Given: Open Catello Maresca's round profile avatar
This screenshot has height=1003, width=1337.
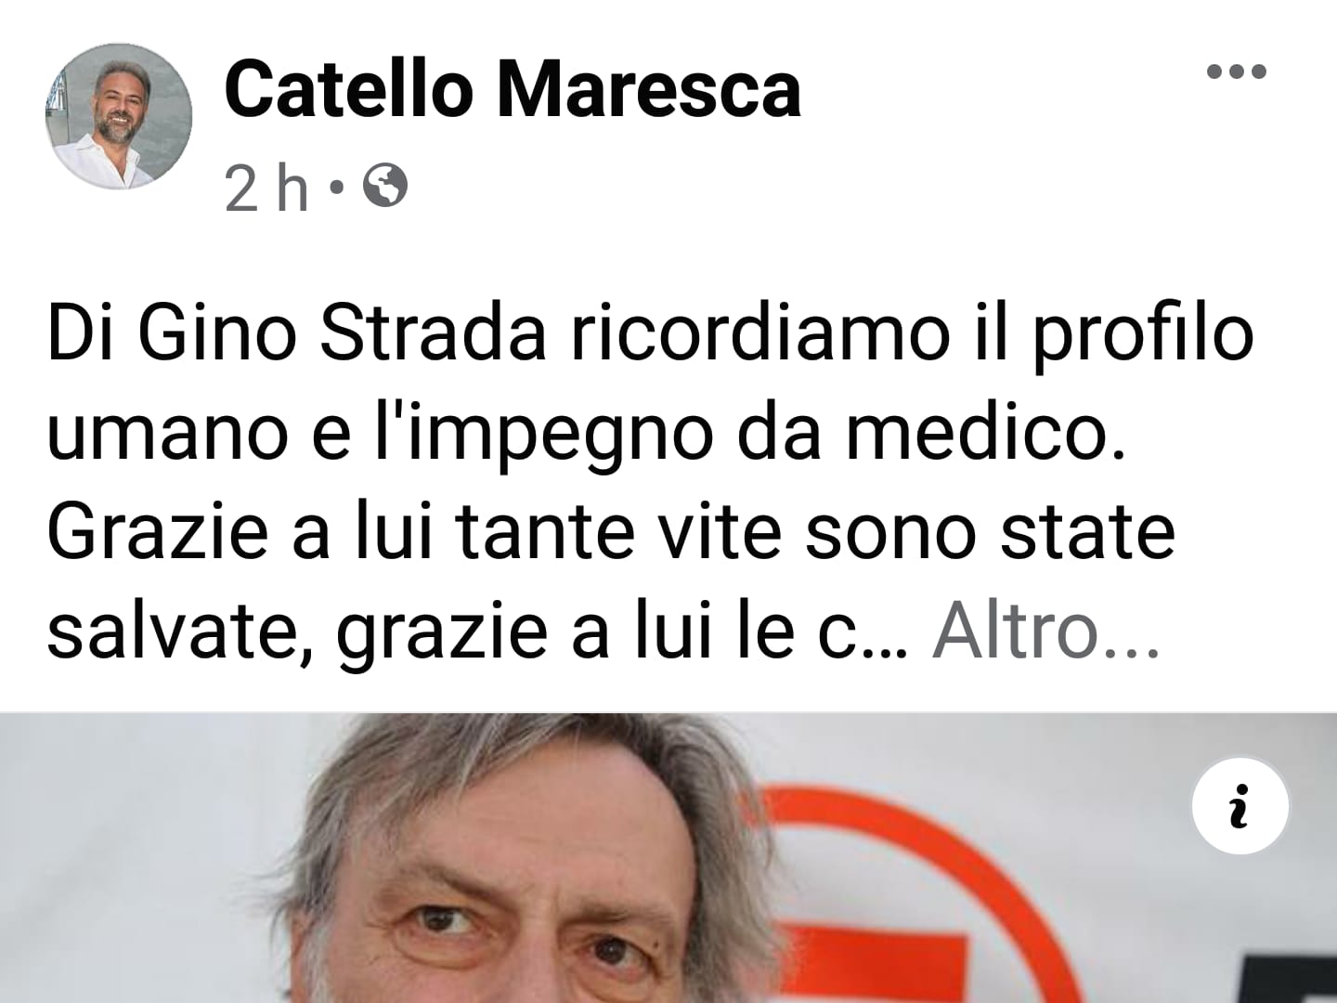Looking at the screenshot, I should [119, 116].
